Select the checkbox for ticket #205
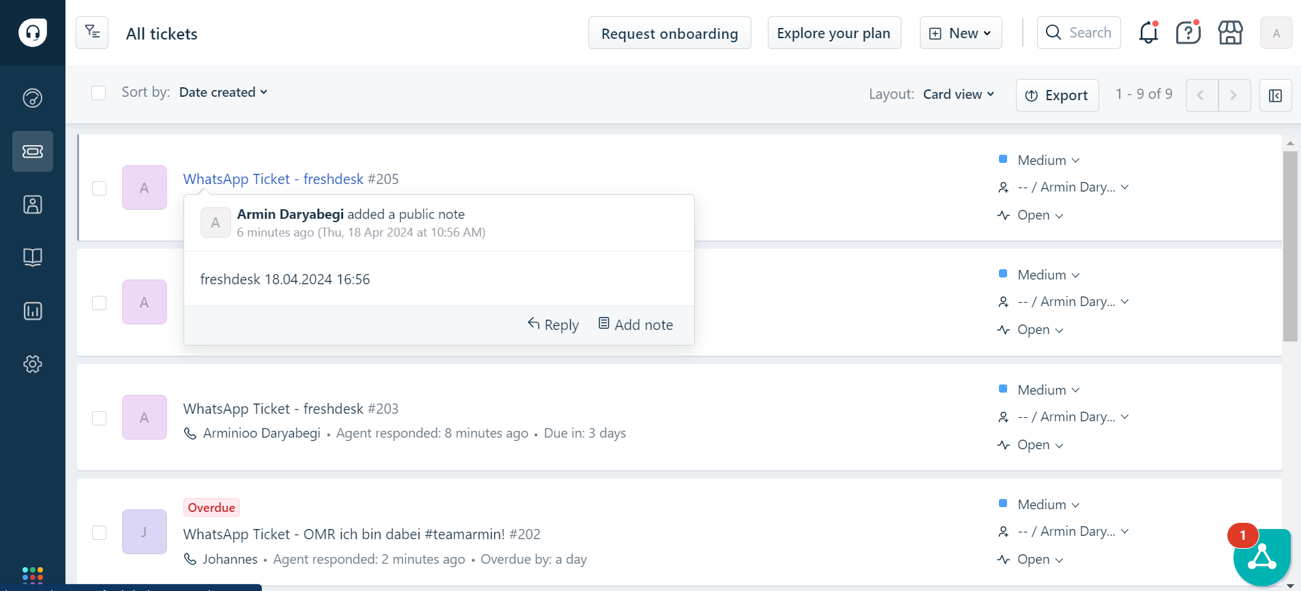 [100, 188]
